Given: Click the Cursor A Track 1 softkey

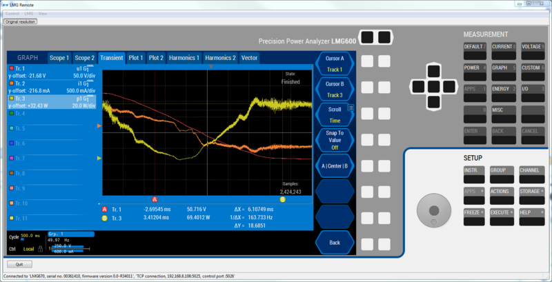Looking at the screenshot, I should (335, 63).
